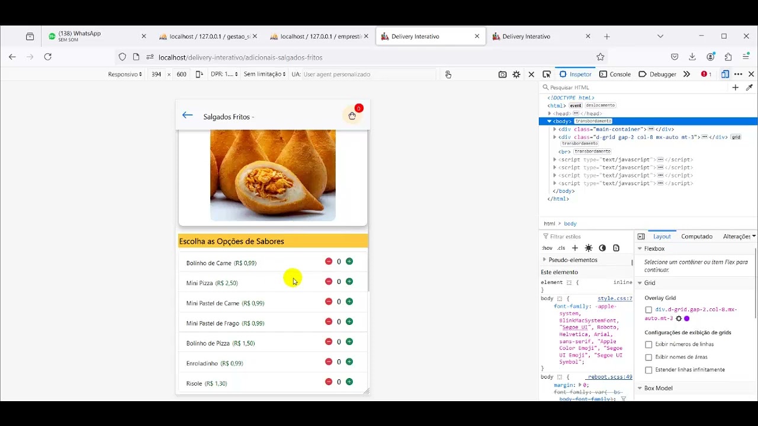This screenshot has width=758, height=426.
Task: Pick a color with the eyedropper tool
Action: pos(749,88)
